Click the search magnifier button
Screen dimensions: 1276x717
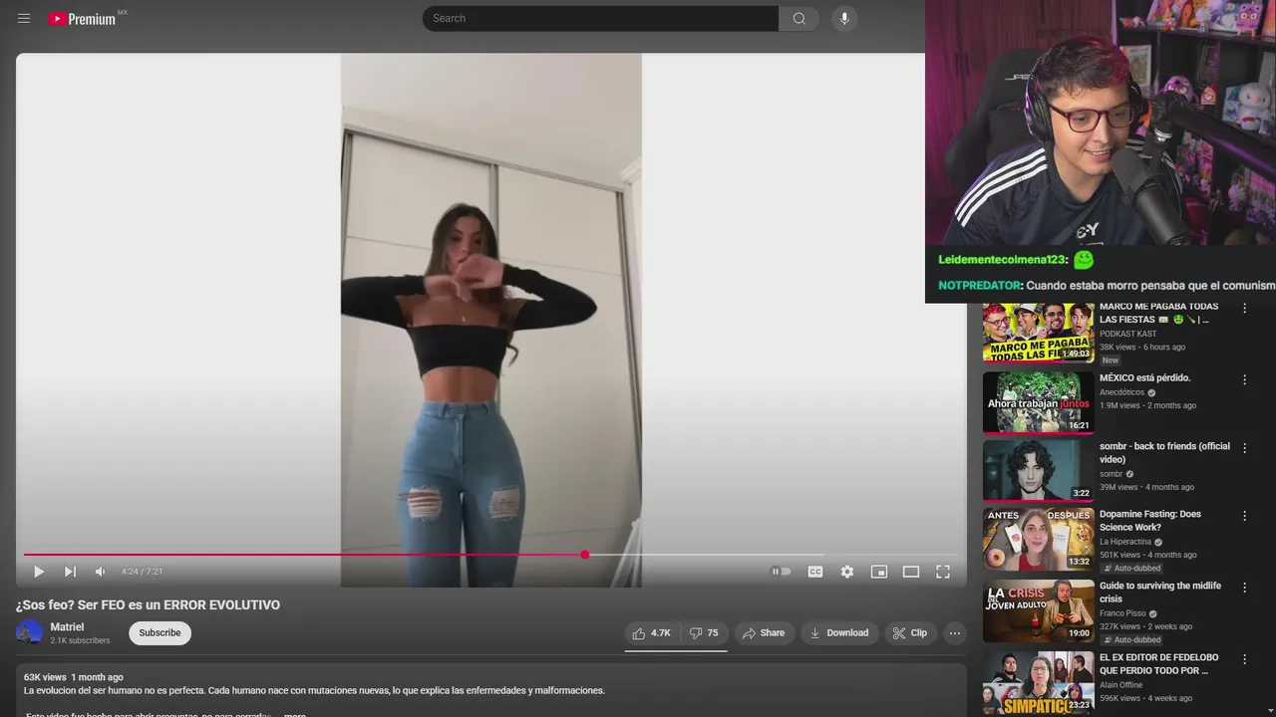coord(799,19)
